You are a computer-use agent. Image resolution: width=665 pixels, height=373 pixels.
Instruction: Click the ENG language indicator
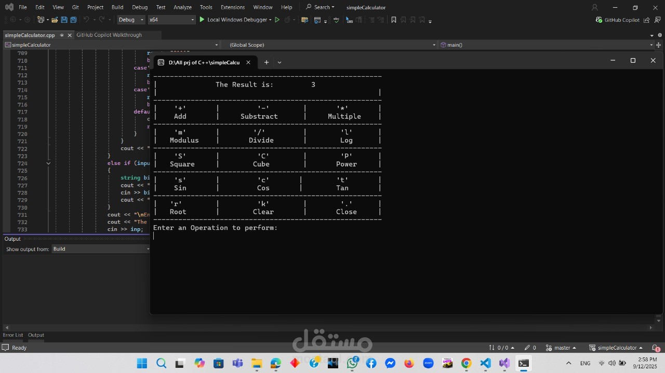585,363
